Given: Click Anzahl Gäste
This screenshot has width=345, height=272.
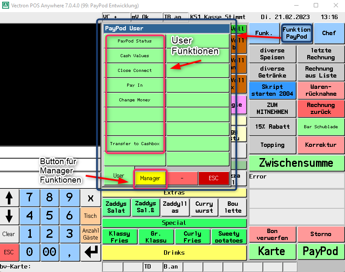Looking at the screenshot, I should click(x=91, y=234).
